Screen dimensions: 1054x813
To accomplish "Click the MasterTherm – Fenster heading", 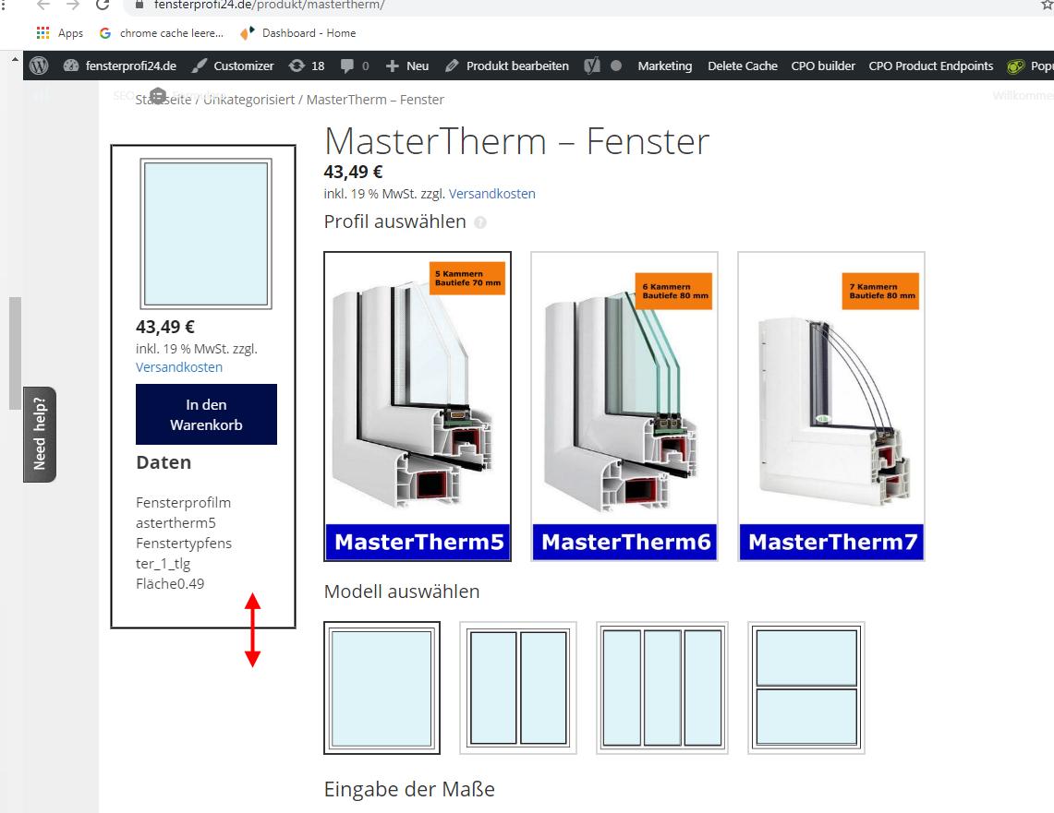I will click(516, 142).
